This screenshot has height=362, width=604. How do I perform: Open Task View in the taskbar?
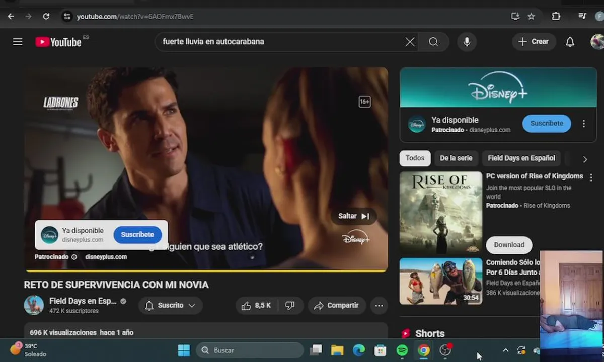[316, 350]
